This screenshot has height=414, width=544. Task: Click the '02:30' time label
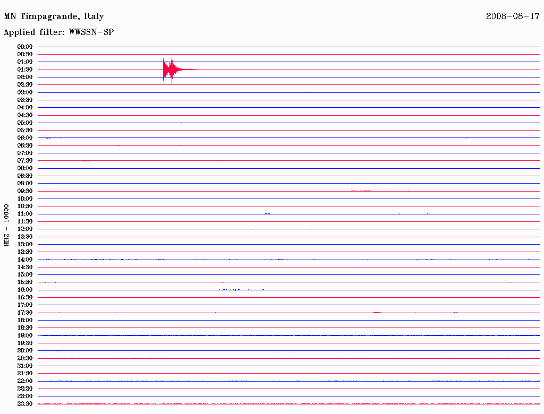25,85
